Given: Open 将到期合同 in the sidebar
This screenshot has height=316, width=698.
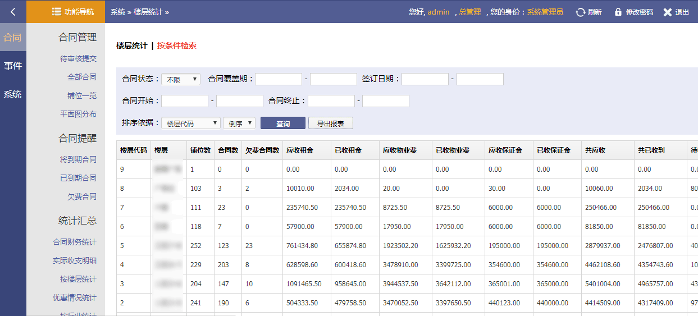Looking at the screenshot, I should tap(78, 159).
